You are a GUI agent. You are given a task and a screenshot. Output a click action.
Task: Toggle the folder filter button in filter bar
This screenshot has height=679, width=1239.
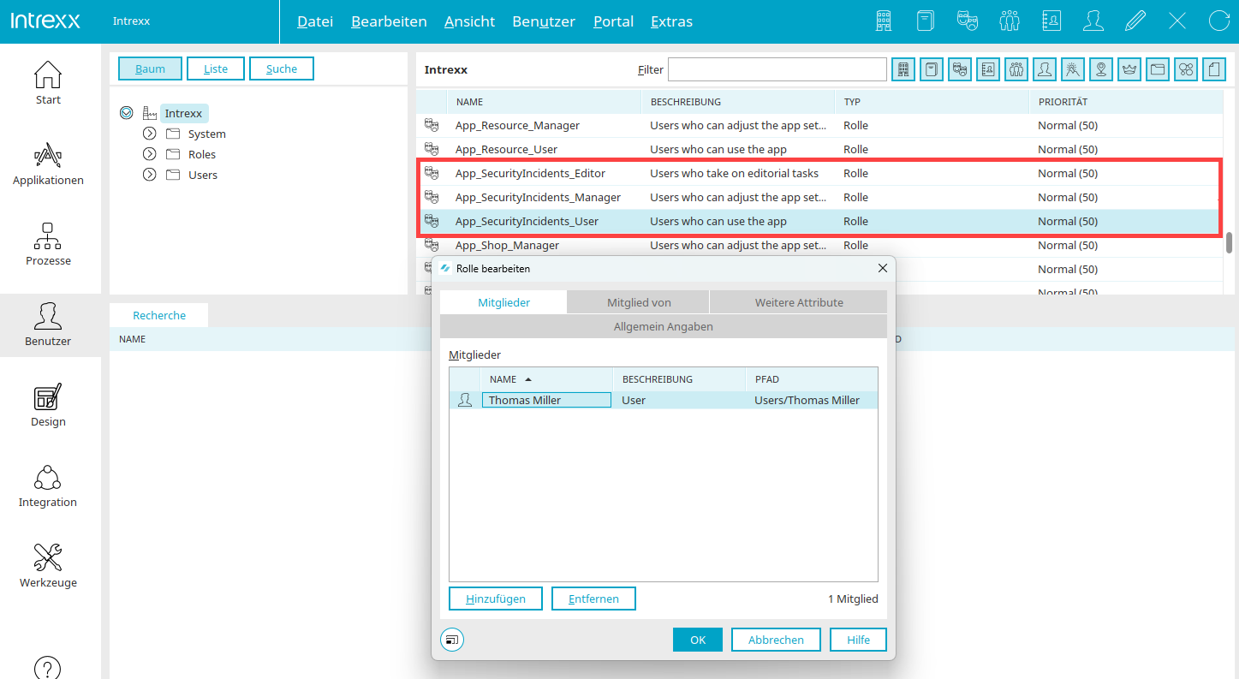point(1158,69)
